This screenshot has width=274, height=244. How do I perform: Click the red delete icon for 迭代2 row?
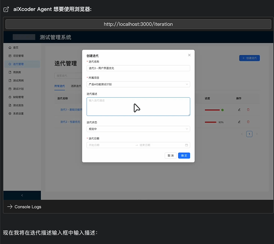(x=248, y=122)
